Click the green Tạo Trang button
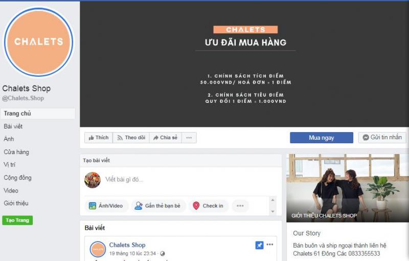This screenshot has width=409, height=261. coord(17,220)
